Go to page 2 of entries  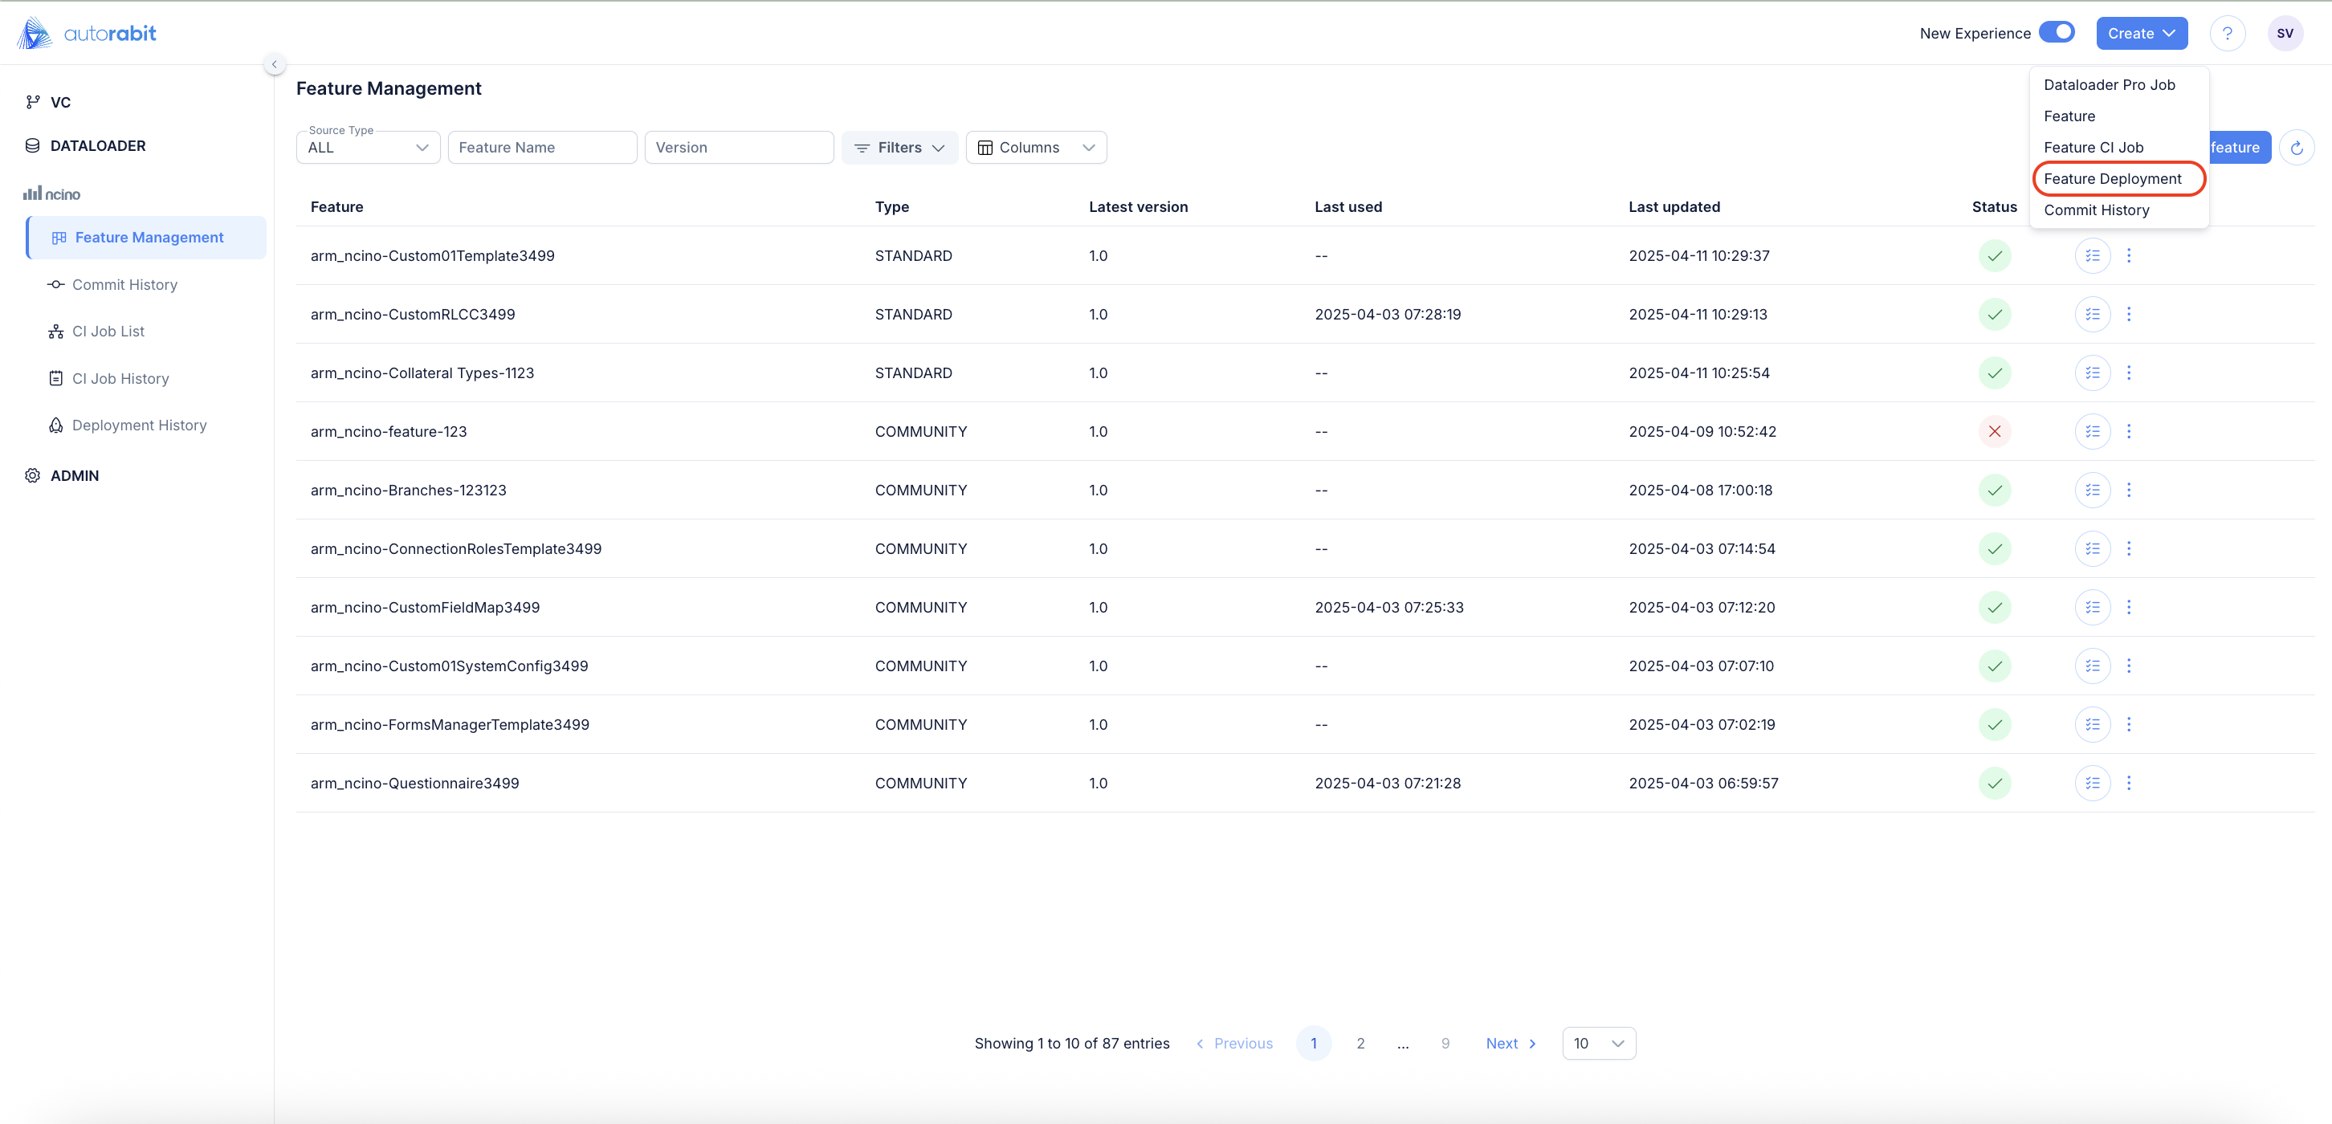pos(1360,1044)
